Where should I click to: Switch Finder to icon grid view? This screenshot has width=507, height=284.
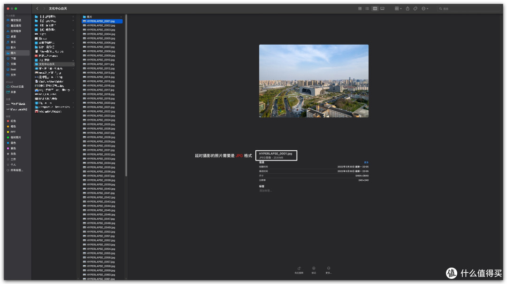(360, 9)
